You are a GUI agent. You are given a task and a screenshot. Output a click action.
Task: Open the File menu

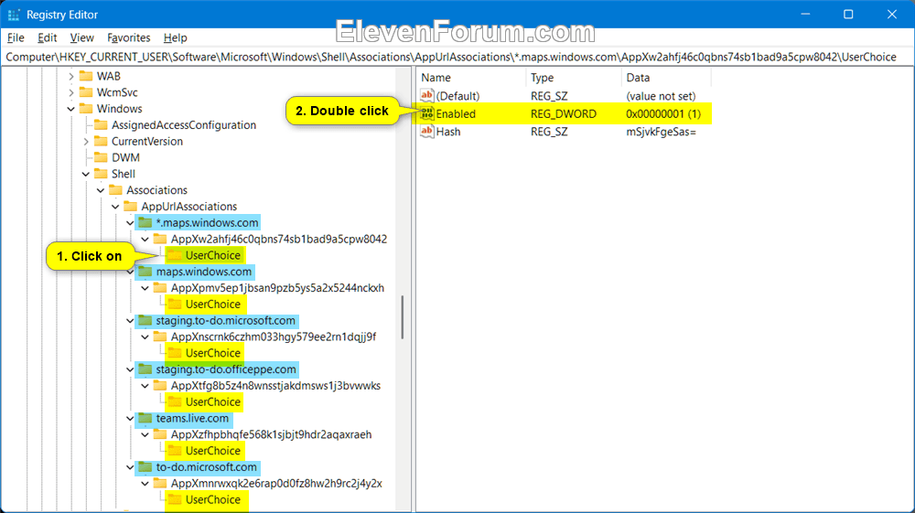click(x=16, y=37)
